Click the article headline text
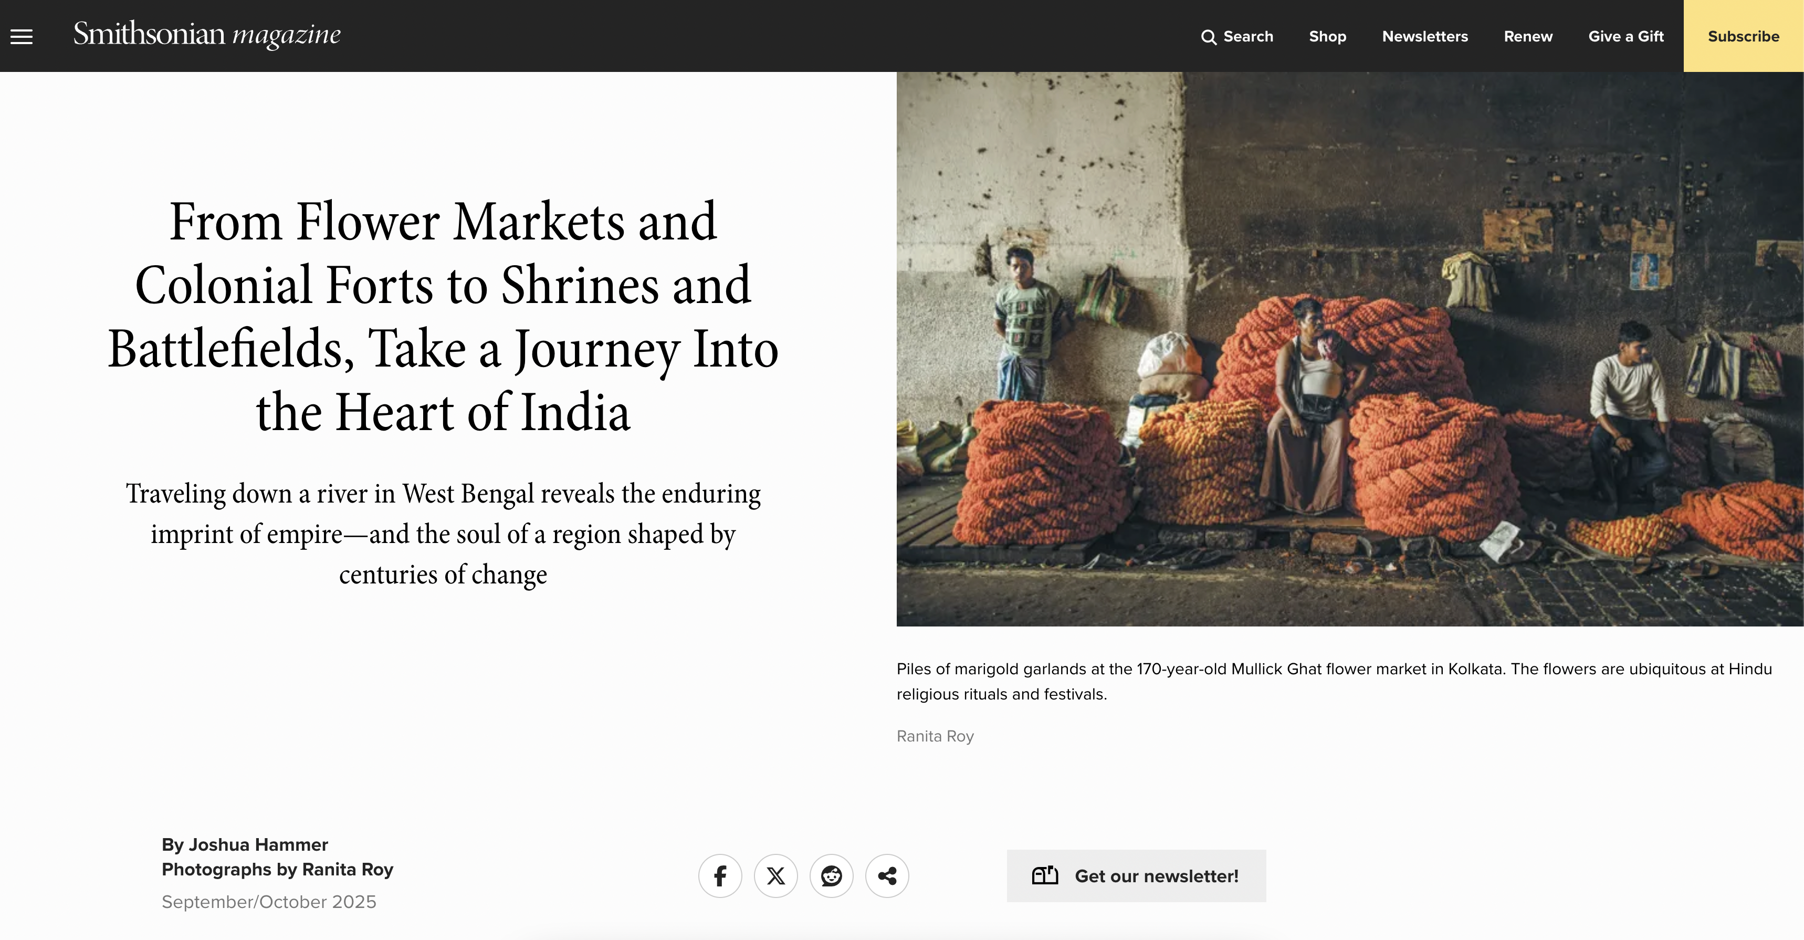Screen dimensions: 1804x940 tap(443, 317)
